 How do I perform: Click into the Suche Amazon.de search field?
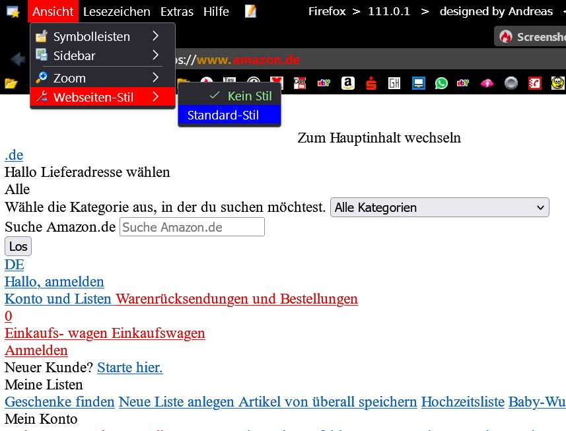click(x=192, y=227)
